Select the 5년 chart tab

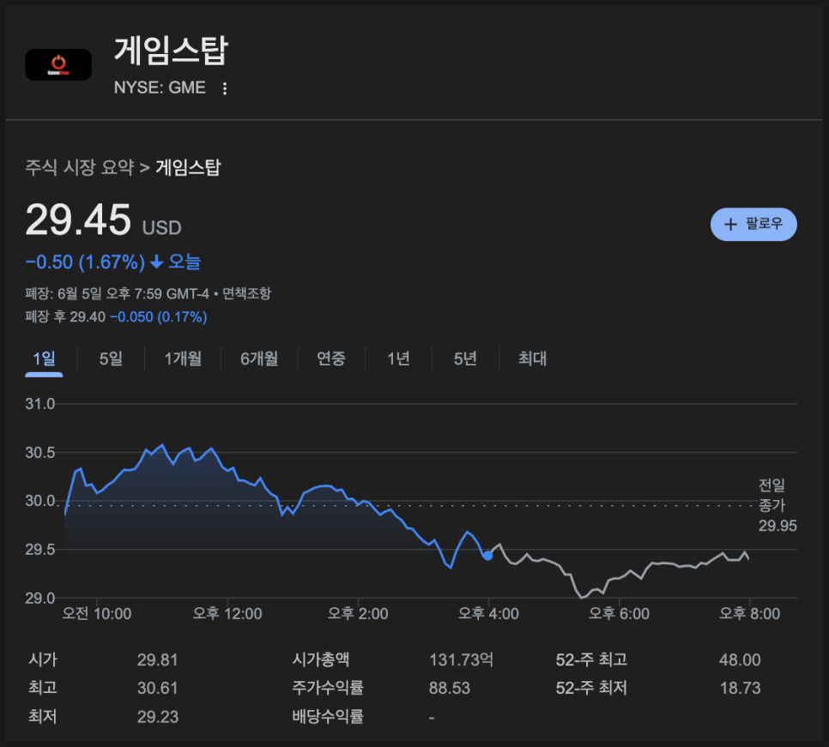point(465,358)
